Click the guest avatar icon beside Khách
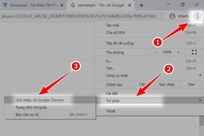The width and height of the screenshot is (204, 136). click(x=172, y=16)
